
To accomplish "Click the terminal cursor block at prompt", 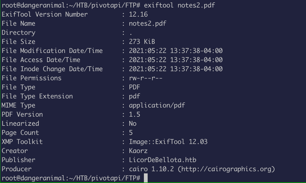I will point(146,178).
